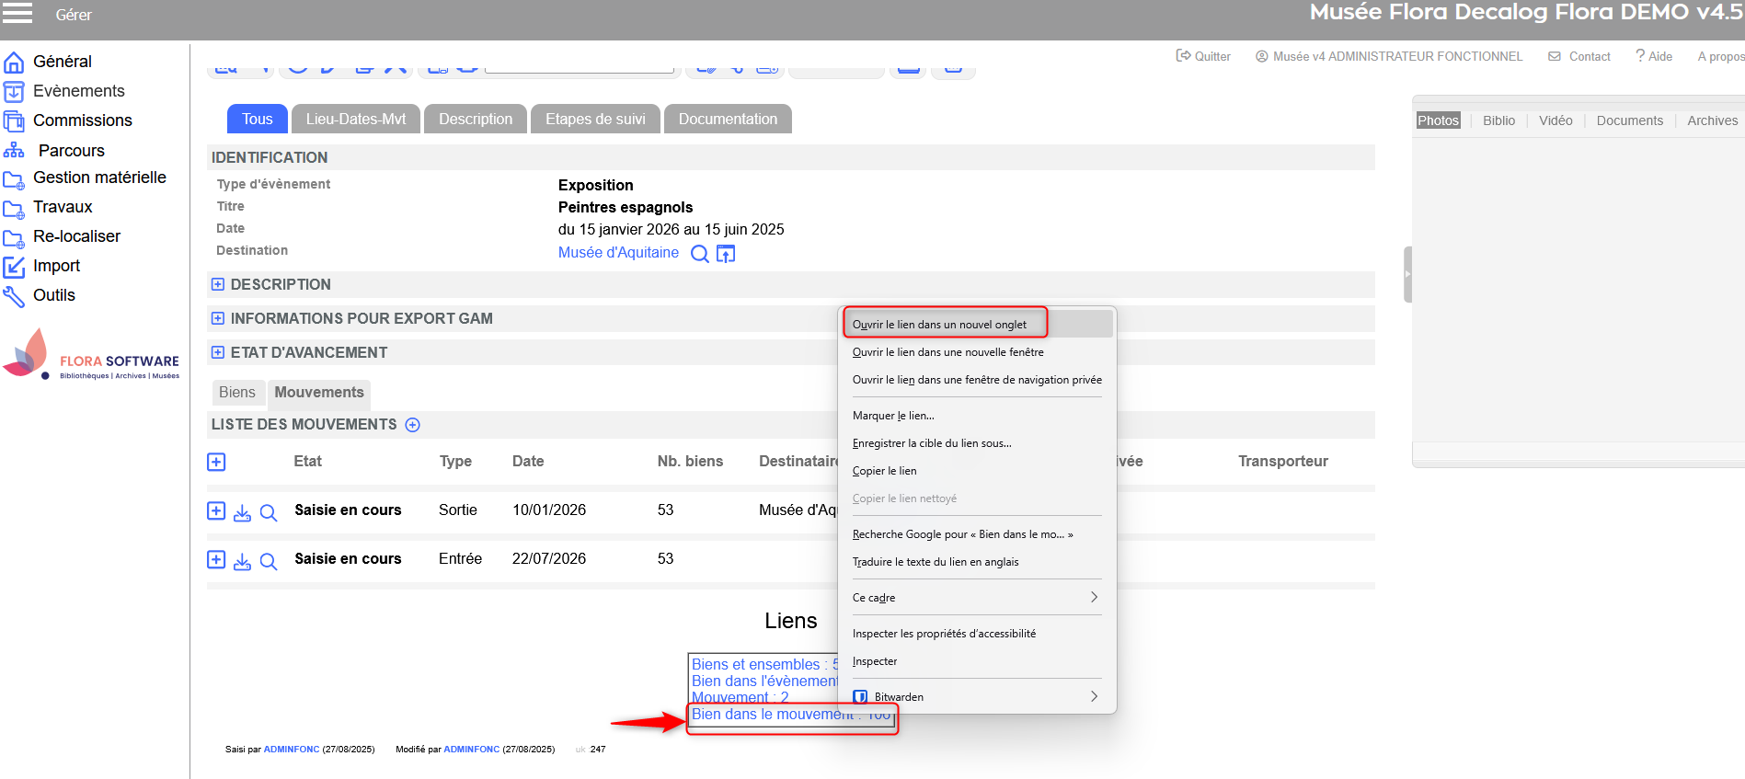Expand the Sortie movement row
Image resolution: width=1745 pixels, height=779 pixels.
(216, 511)
